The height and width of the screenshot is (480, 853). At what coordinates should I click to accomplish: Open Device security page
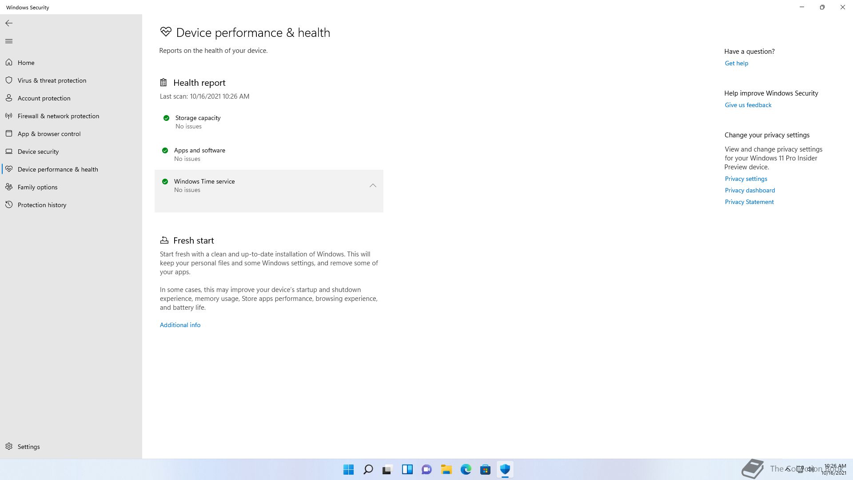pos(71,152)
